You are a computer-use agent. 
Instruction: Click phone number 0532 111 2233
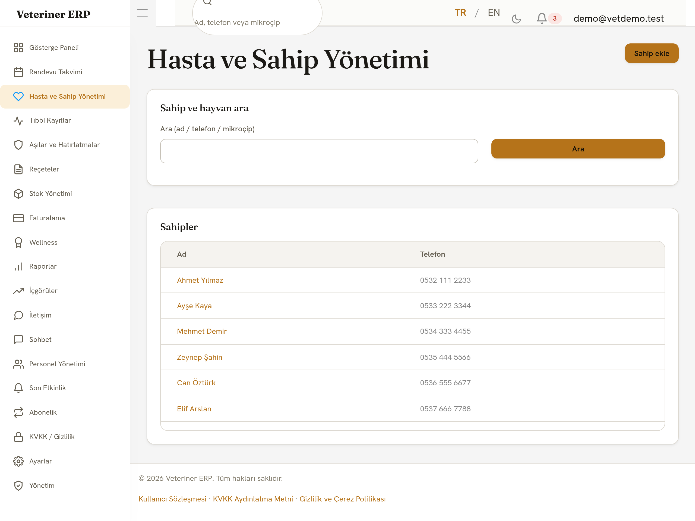[445, 280]
